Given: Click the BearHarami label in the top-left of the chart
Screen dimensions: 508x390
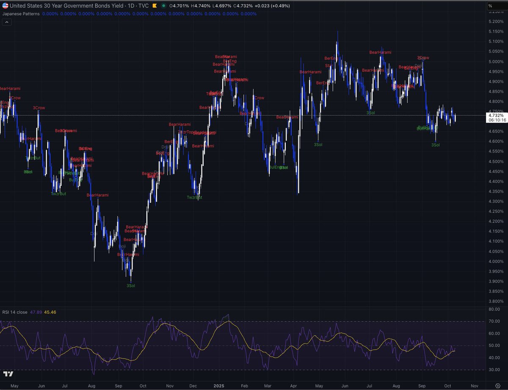Looking at the screenshot, I should (9, 89).
